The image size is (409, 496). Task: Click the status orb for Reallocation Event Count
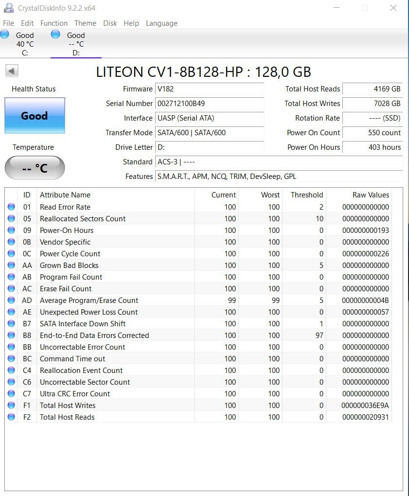click(x=11, y=371)
